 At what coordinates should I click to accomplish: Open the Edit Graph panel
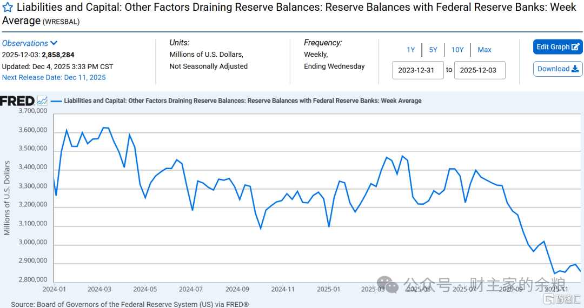pyautogui.click(x=558, y=47)
